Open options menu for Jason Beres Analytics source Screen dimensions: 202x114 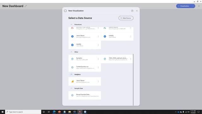pos(98,81)
